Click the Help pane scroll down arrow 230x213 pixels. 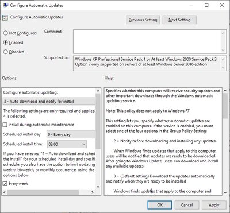(x=225, y=192)
